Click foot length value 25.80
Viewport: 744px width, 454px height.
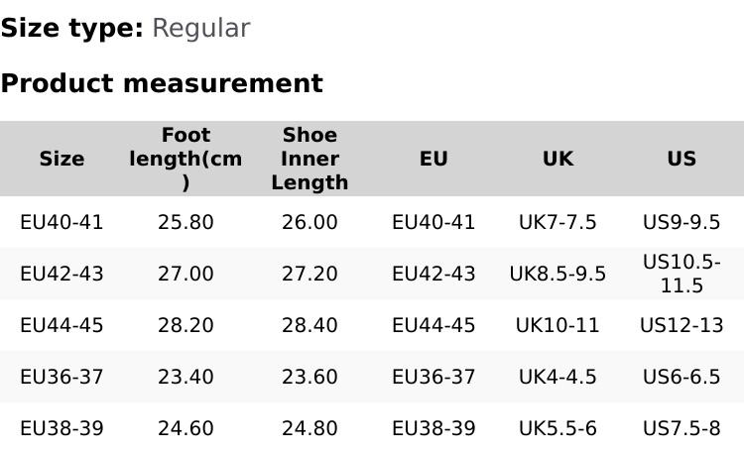coord(186,222)
